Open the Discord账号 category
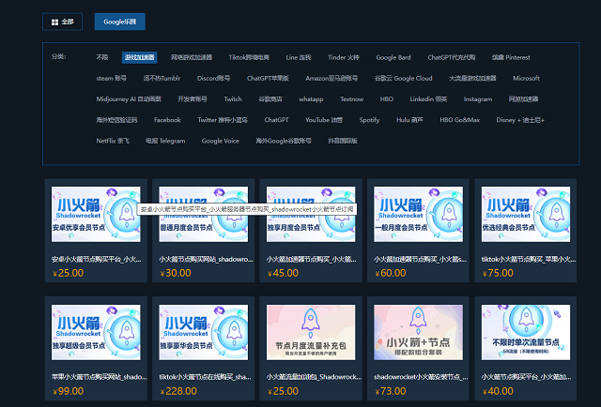This screenshot has height=407, width=601. click(x=214, y=78)
